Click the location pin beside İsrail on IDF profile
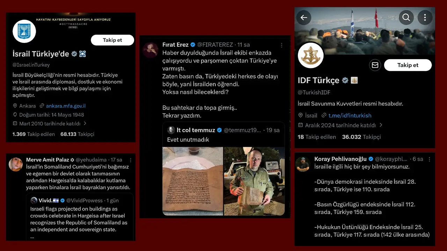Image resolution: width=447 pixels, height=251 pixels. point(300,115)
